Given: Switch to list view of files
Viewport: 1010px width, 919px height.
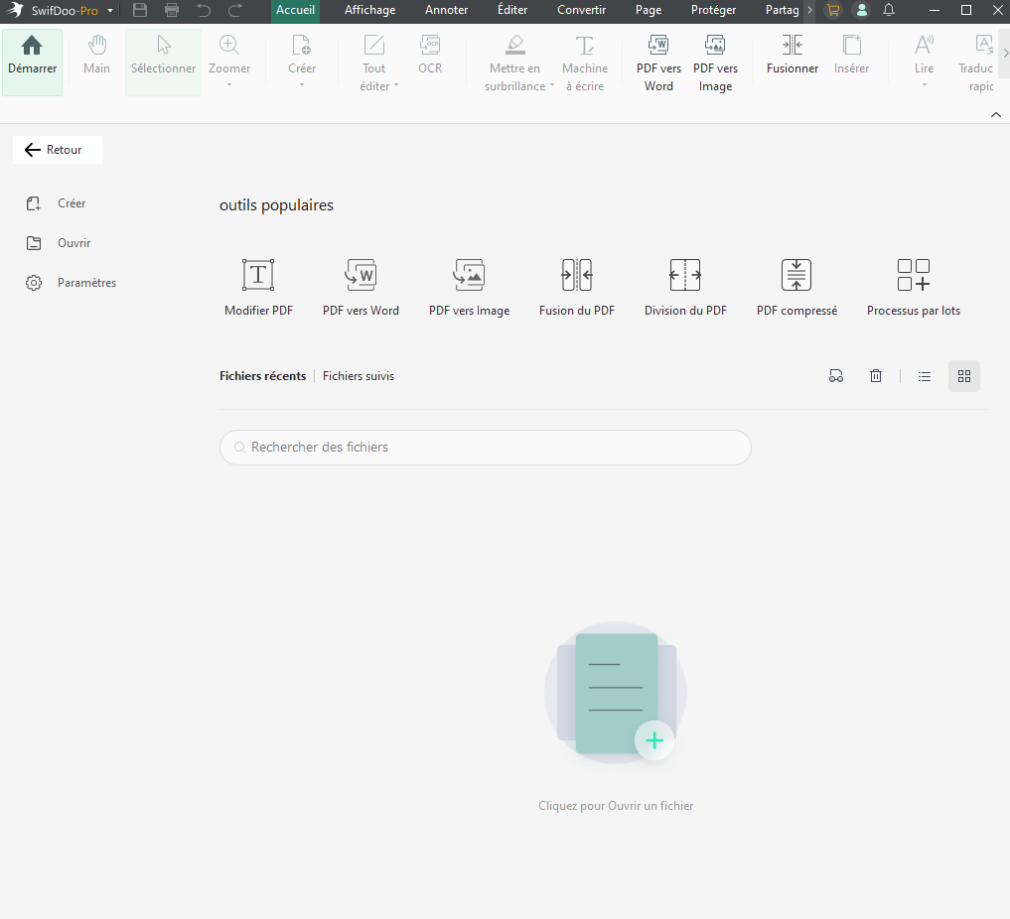Looking at the screenshot, I should [x=925, y=376].
